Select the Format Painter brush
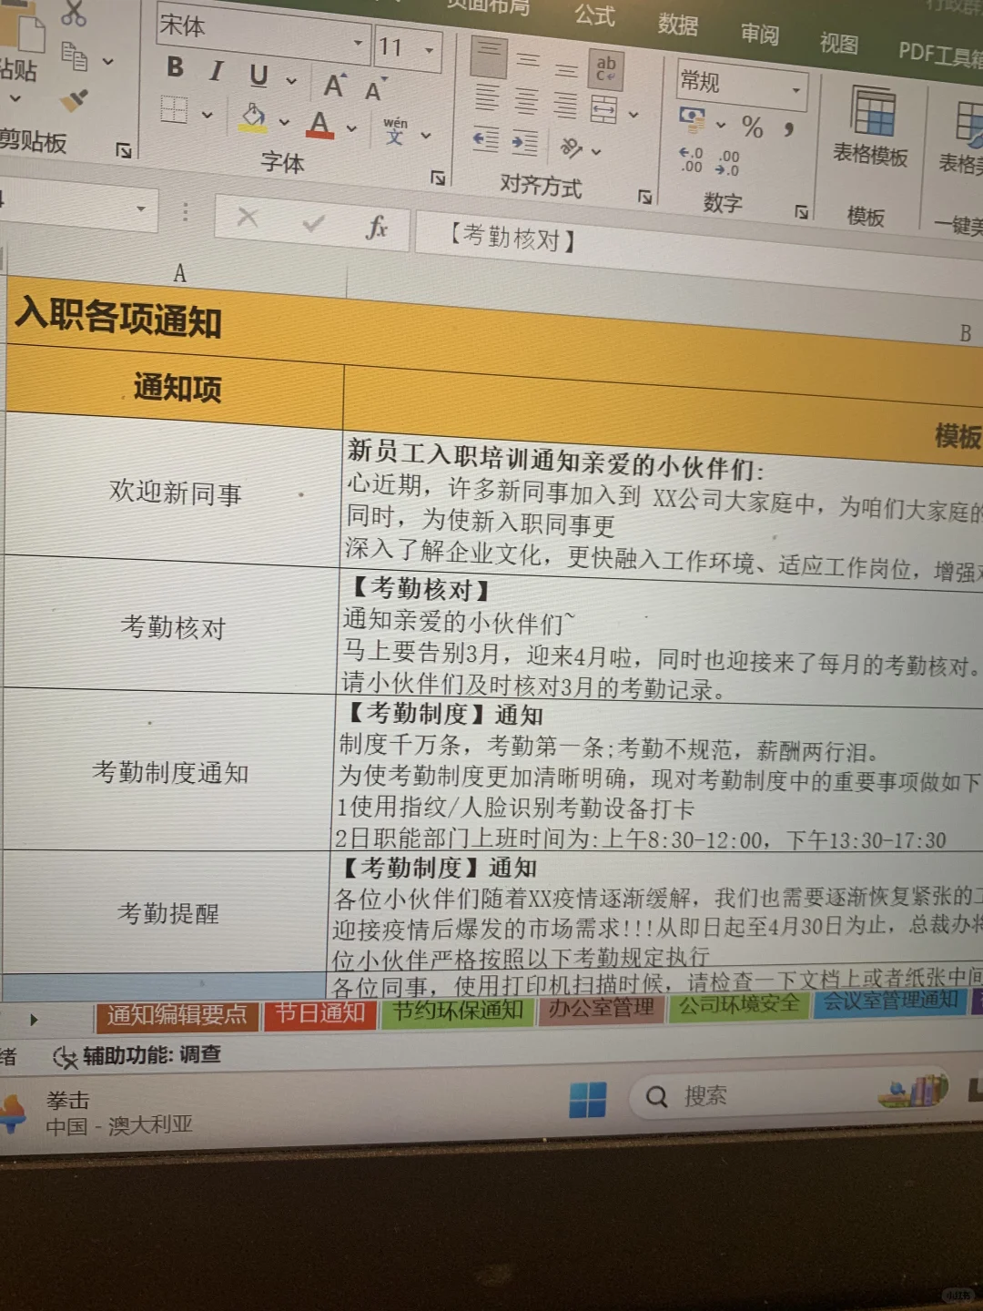This screenshot has width=983, height=1311. (x=74, y=99)
